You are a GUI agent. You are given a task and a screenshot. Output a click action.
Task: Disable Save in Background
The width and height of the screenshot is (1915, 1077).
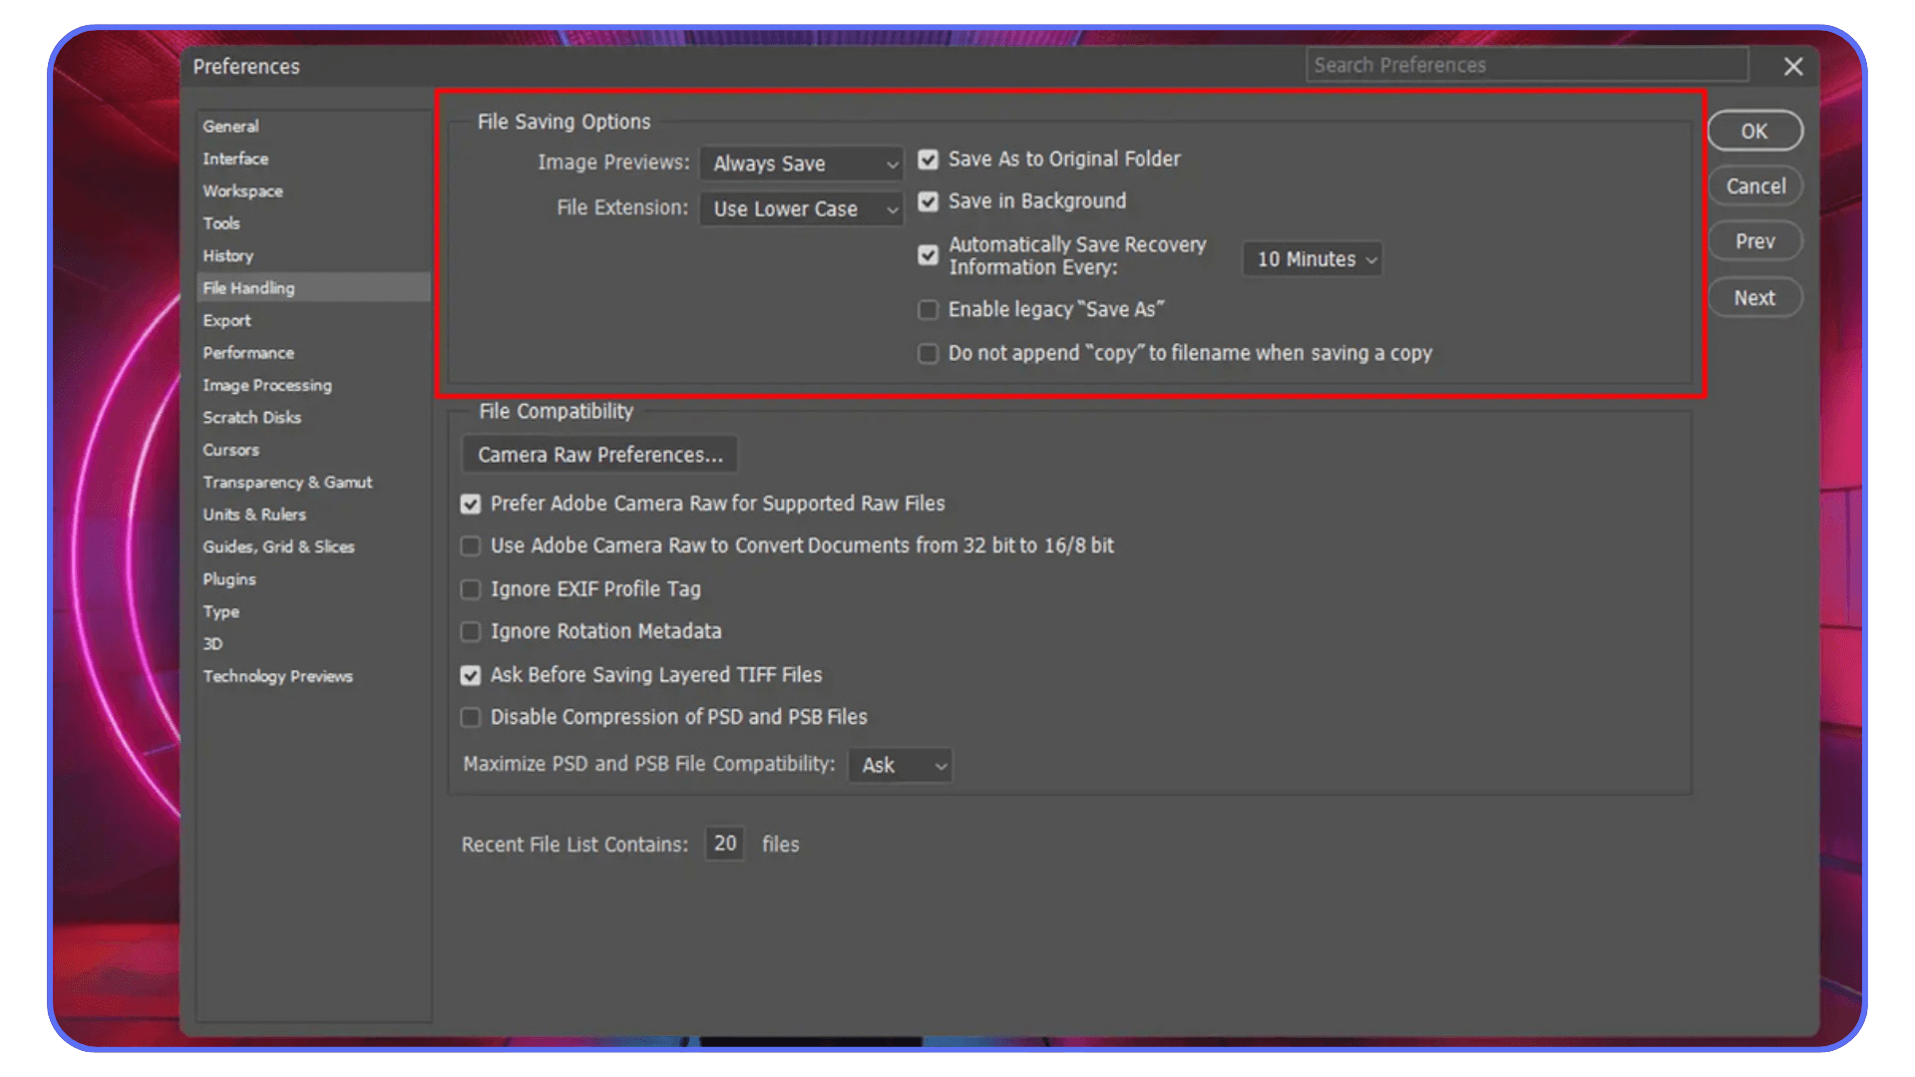point(928,201)
